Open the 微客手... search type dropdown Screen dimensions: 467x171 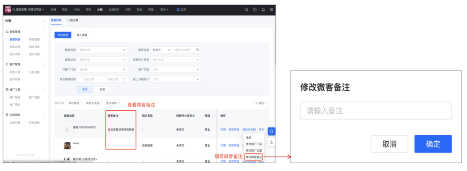click(161, 50)
